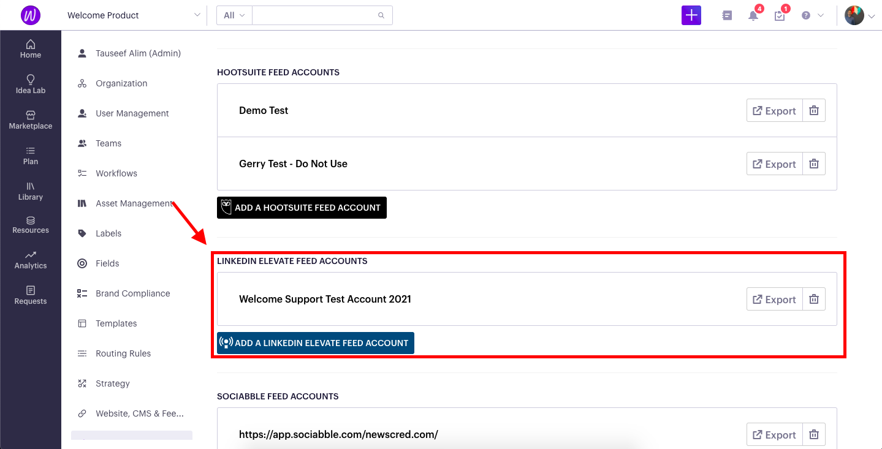Open User Management settings
Viewport: 882px width, 449px height.
tap(131, 113)
